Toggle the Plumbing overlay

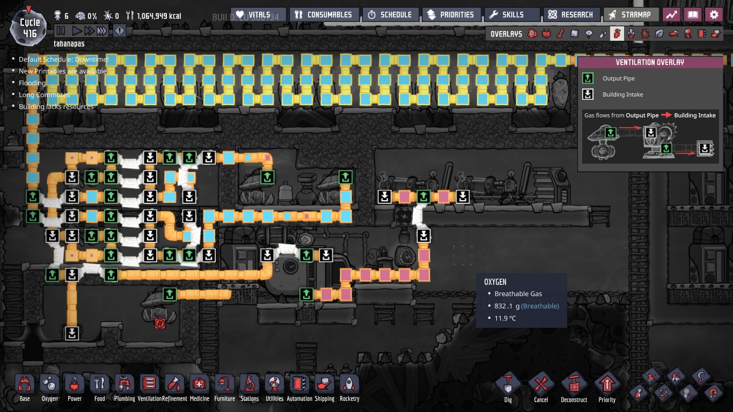click(603, 34)
